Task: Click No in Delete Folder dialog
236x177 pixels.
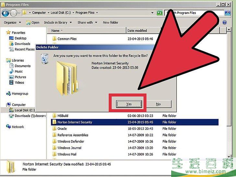Action: [158, 104]
